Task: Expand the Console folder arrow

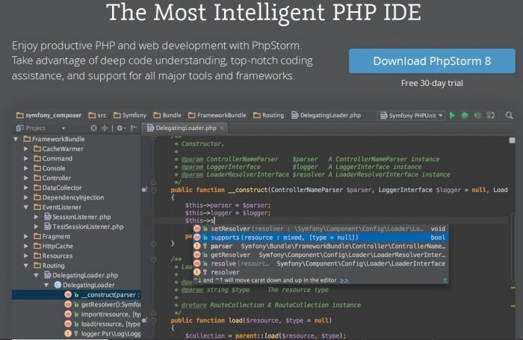Action: pyautogui.click(x=26, y=168)
